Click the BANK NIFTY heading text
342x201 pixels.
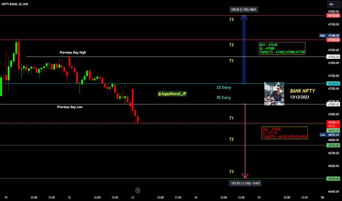click(x=302, y=91)
